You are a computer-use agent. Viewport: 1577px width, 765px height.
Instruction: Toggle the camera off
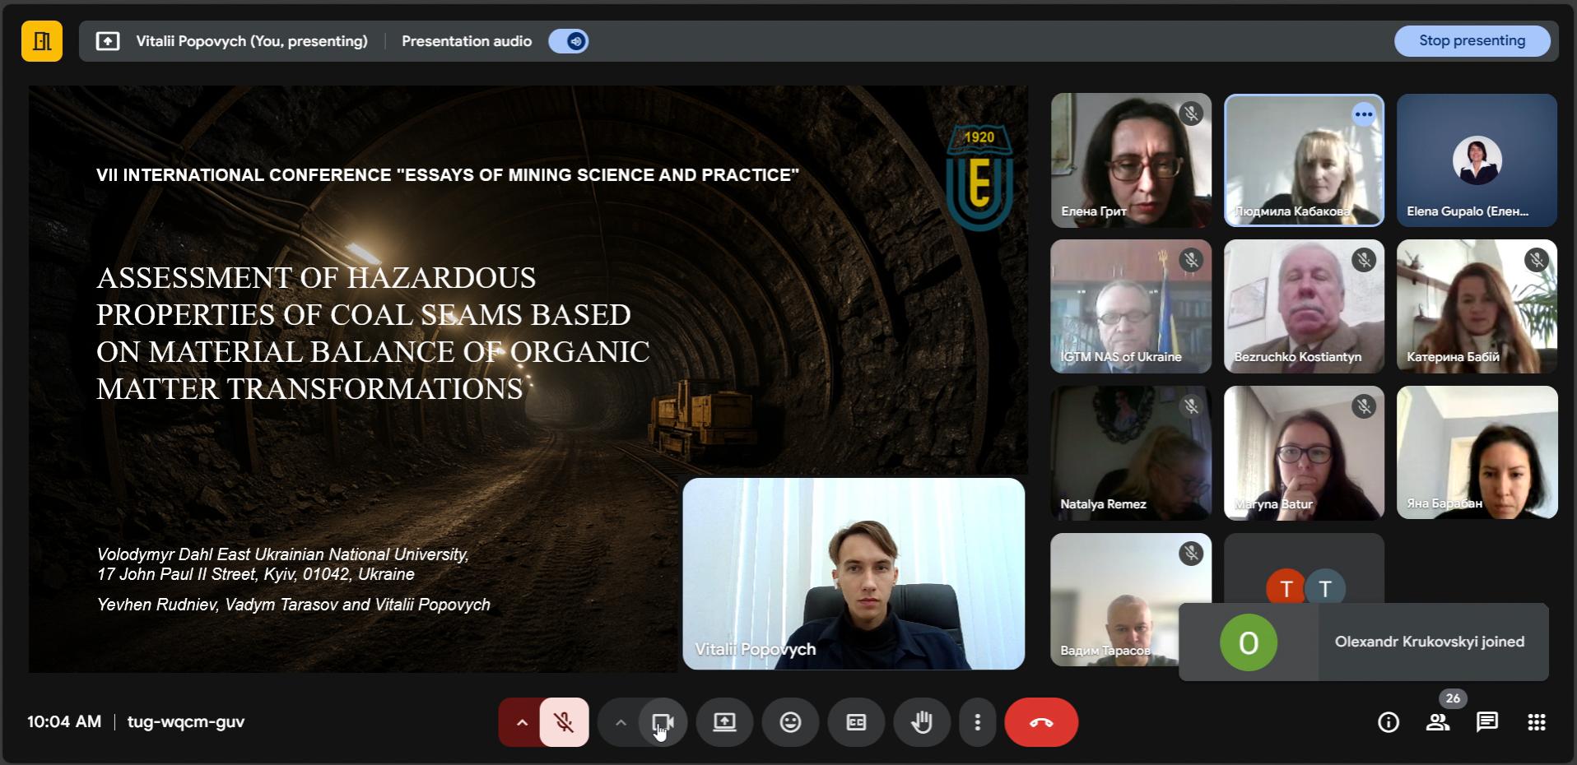[x=663, y=722]
